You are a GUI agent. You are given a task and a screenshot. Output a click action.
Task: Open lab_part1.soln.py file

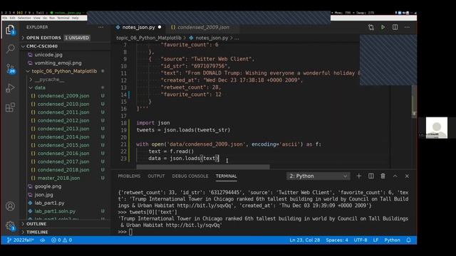[55, 211]
